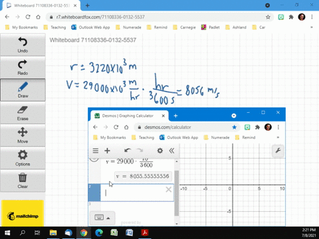Click the Redo tool in whiteboard sidebar
The width and height of the screenshot is (319, 239).
[23, 68]
